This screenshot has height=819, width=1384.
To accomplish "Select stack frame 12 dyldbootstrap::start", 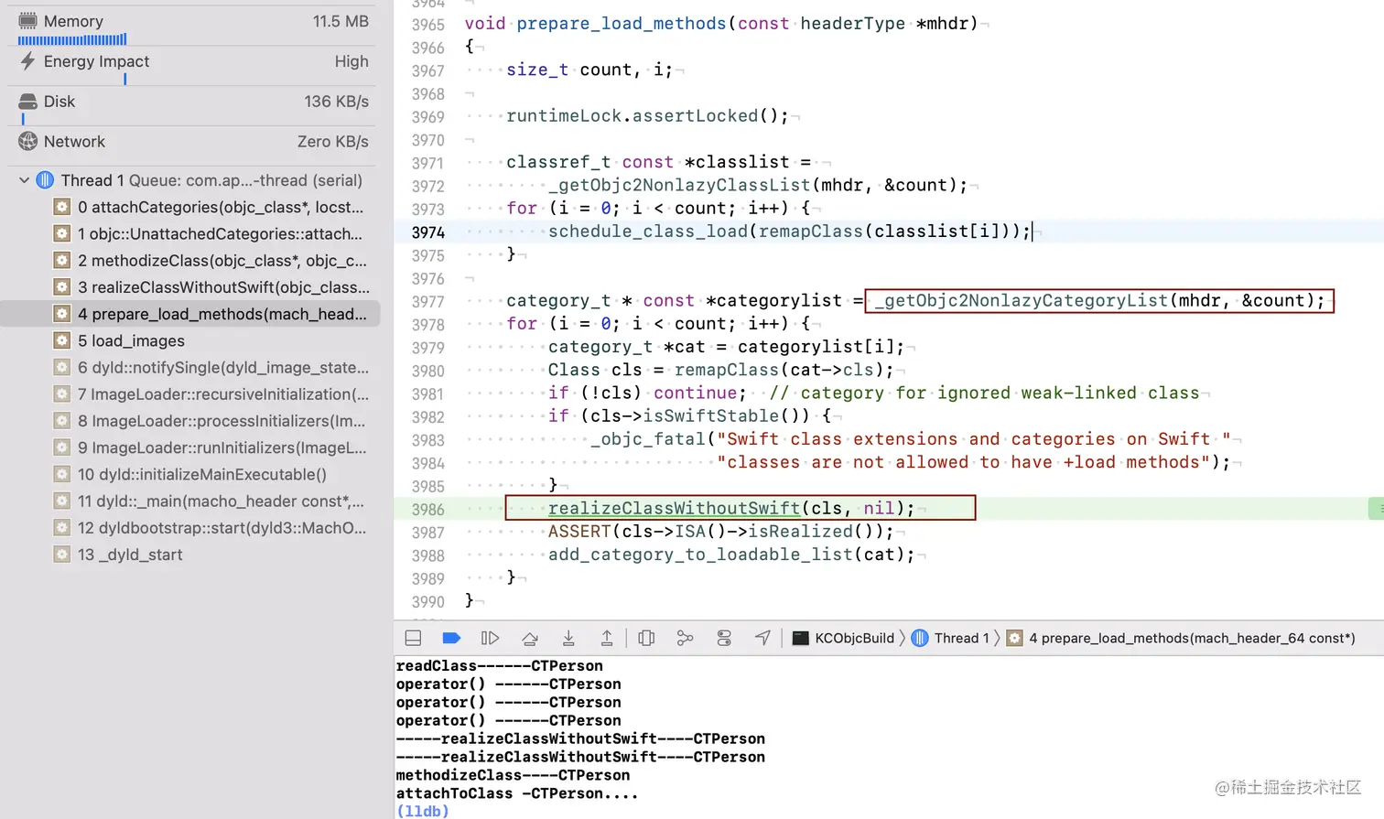I will coord(190,527).
